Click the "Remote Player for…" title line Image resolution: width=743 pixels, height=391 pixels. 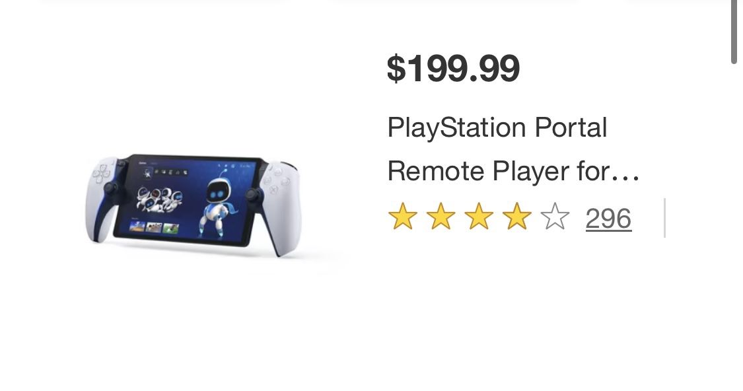tap(513, 172)
